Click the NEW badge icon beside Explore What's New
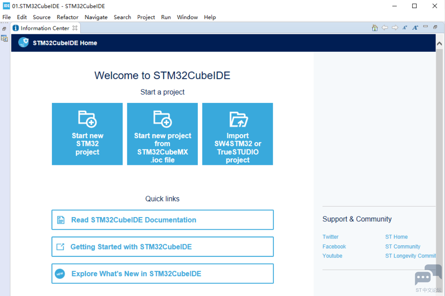Screen dimensions: 445x296 click(x=60, y=274)
